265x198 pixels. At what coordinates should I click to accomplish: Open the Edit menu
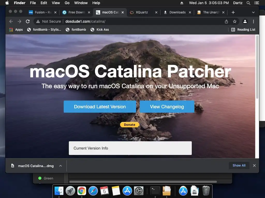[x=44, y=3]
